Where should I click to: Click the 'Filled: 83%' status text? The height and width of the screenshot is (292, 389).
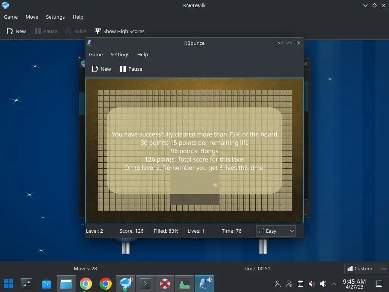[x=166, y=231]
